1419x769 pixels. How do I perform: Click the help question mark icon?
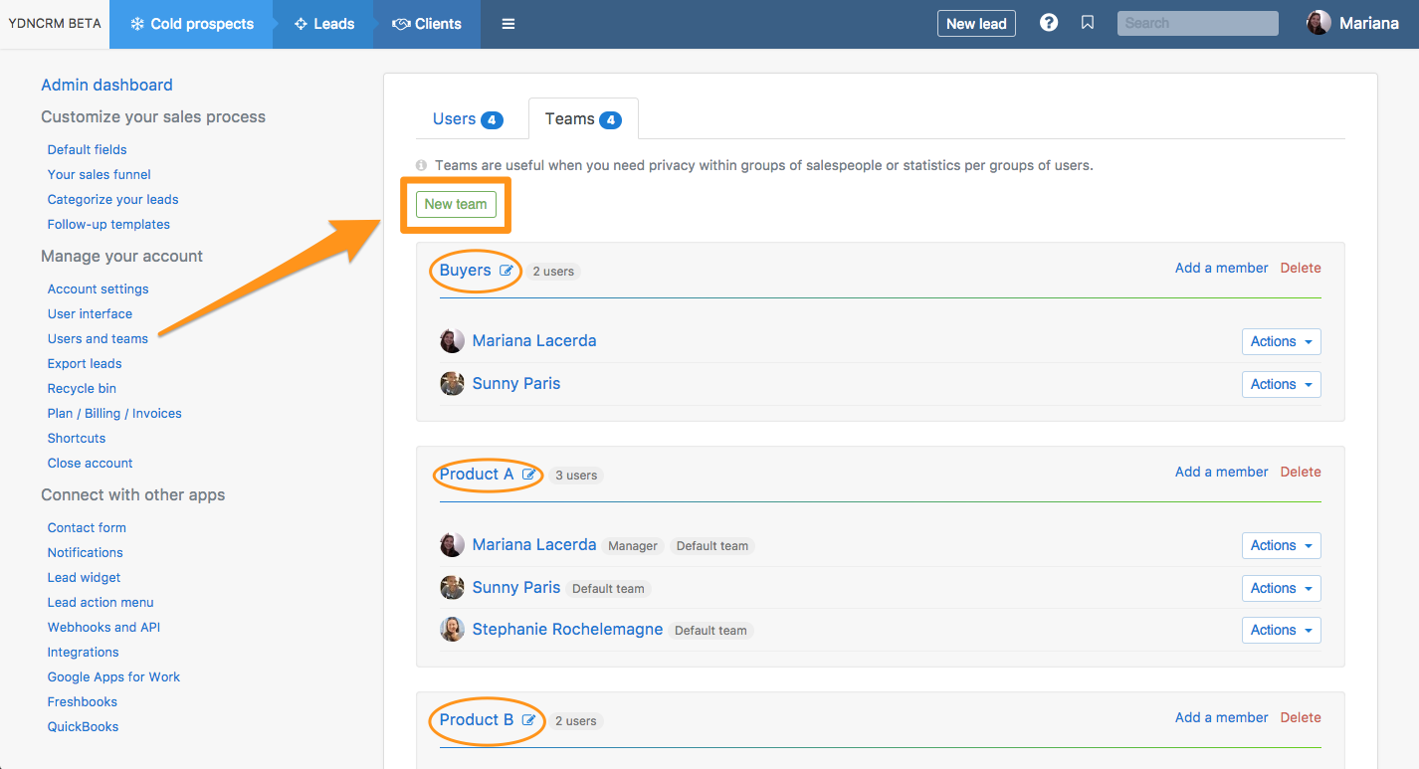point(1049,23)
